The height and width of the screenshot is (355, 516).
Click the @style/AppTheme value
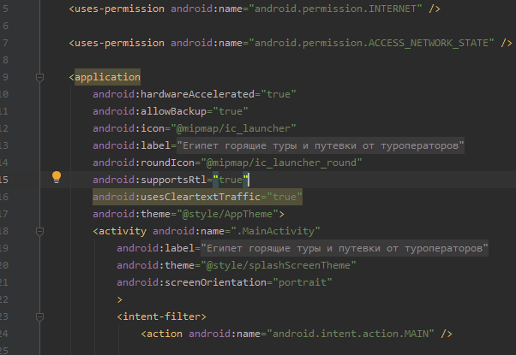pos(228,214)
